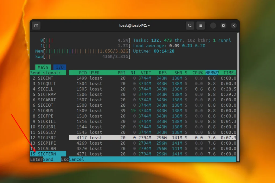Switch to the I/O tab
This screenshot has height=183, width=275.
pyautogui.click(x=60, y=67)
